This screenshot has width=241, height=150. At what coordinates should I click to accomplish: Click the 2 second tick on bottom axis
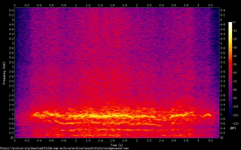tap(137, 140)
